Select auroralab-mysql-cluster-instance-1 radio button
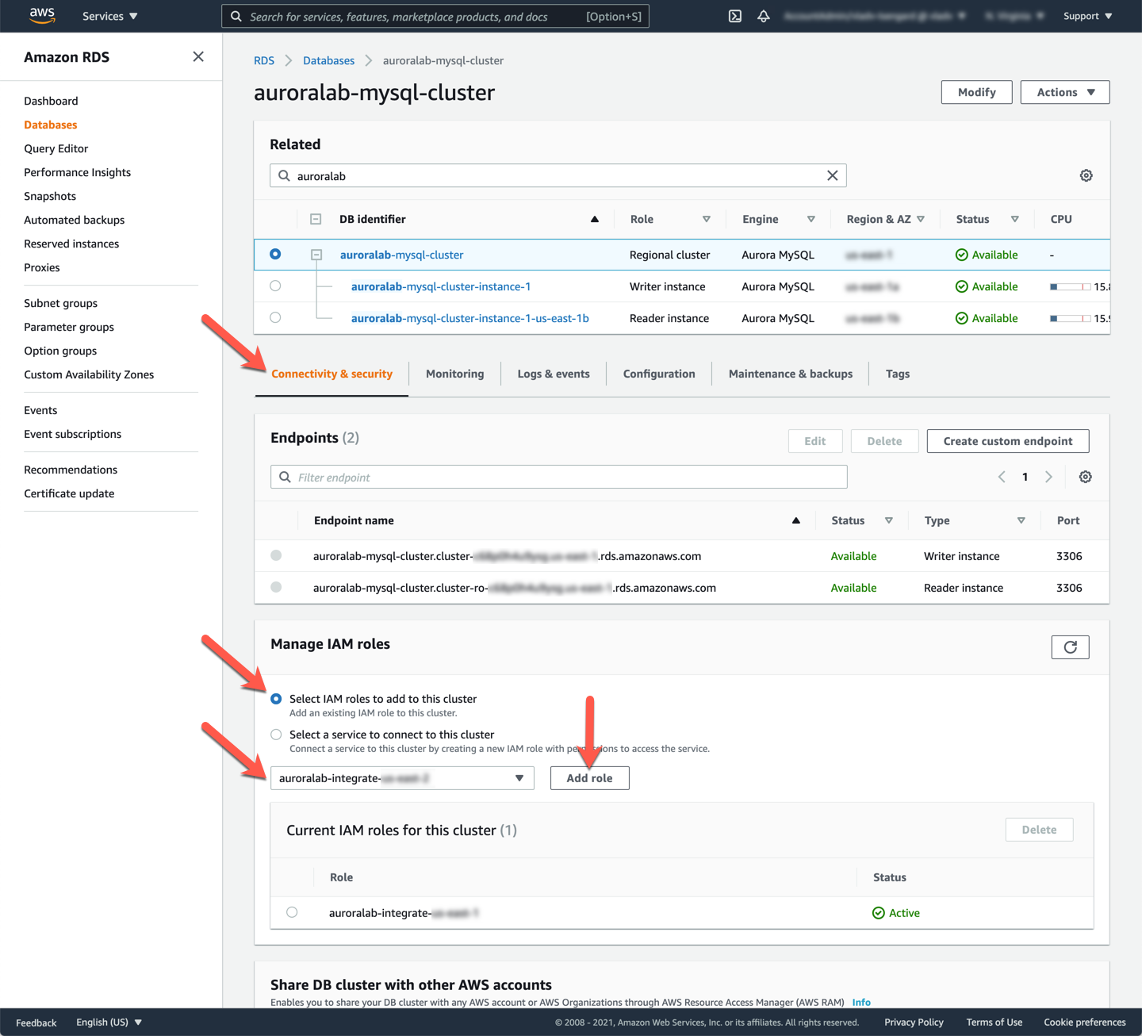This screenshot has width=1142, height=1036. (x=275, y=286)
